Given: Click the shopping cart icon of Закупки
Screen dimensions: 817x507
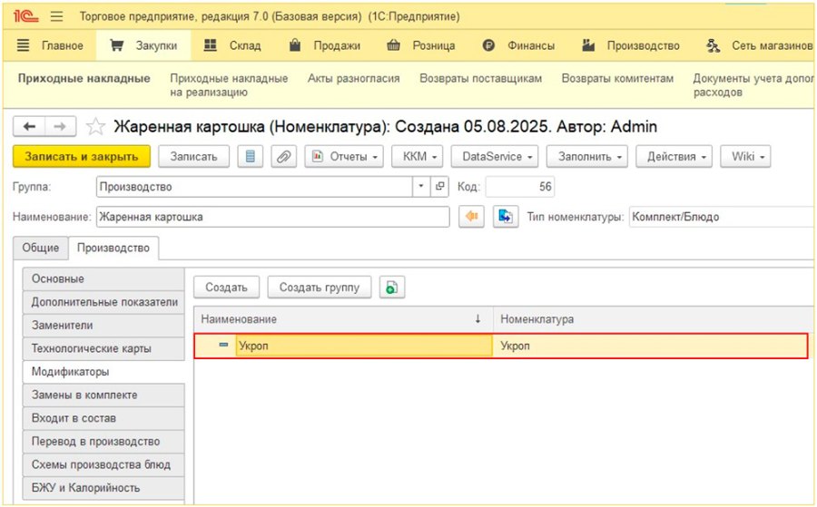Looking at the screenshot, I should (x=117, y=45).
